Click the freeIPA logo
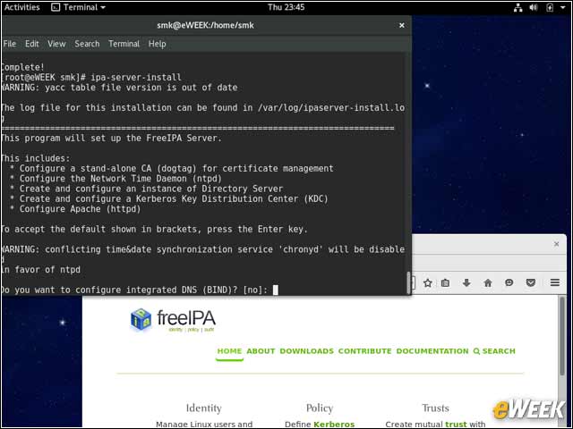This screenshot has height=429, width=573. [x=173, y=320]
